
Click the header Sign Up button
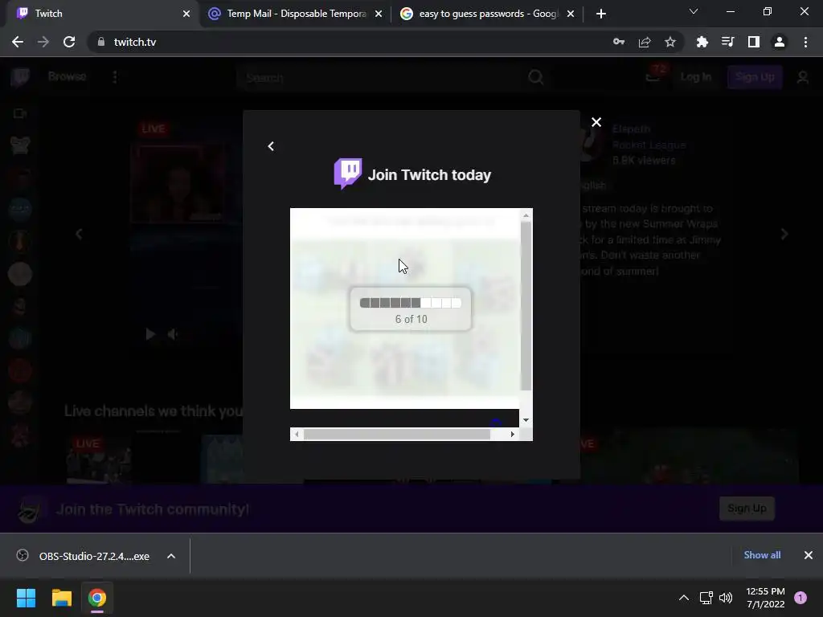tap(755, 77)
